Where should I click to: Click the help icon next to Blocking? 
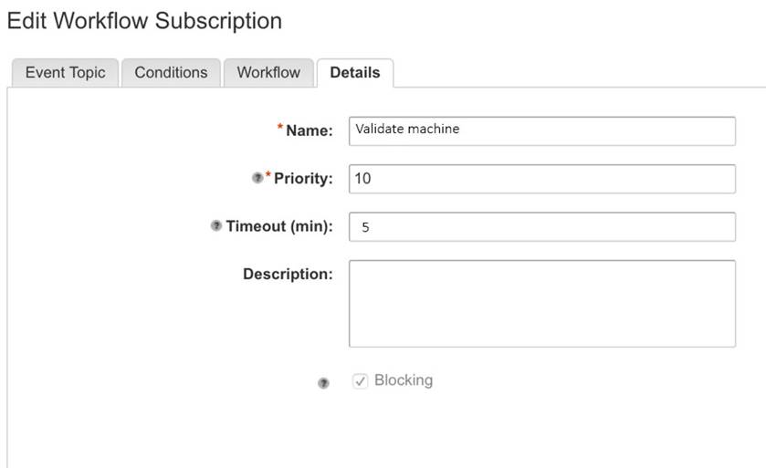click(322, 383)
